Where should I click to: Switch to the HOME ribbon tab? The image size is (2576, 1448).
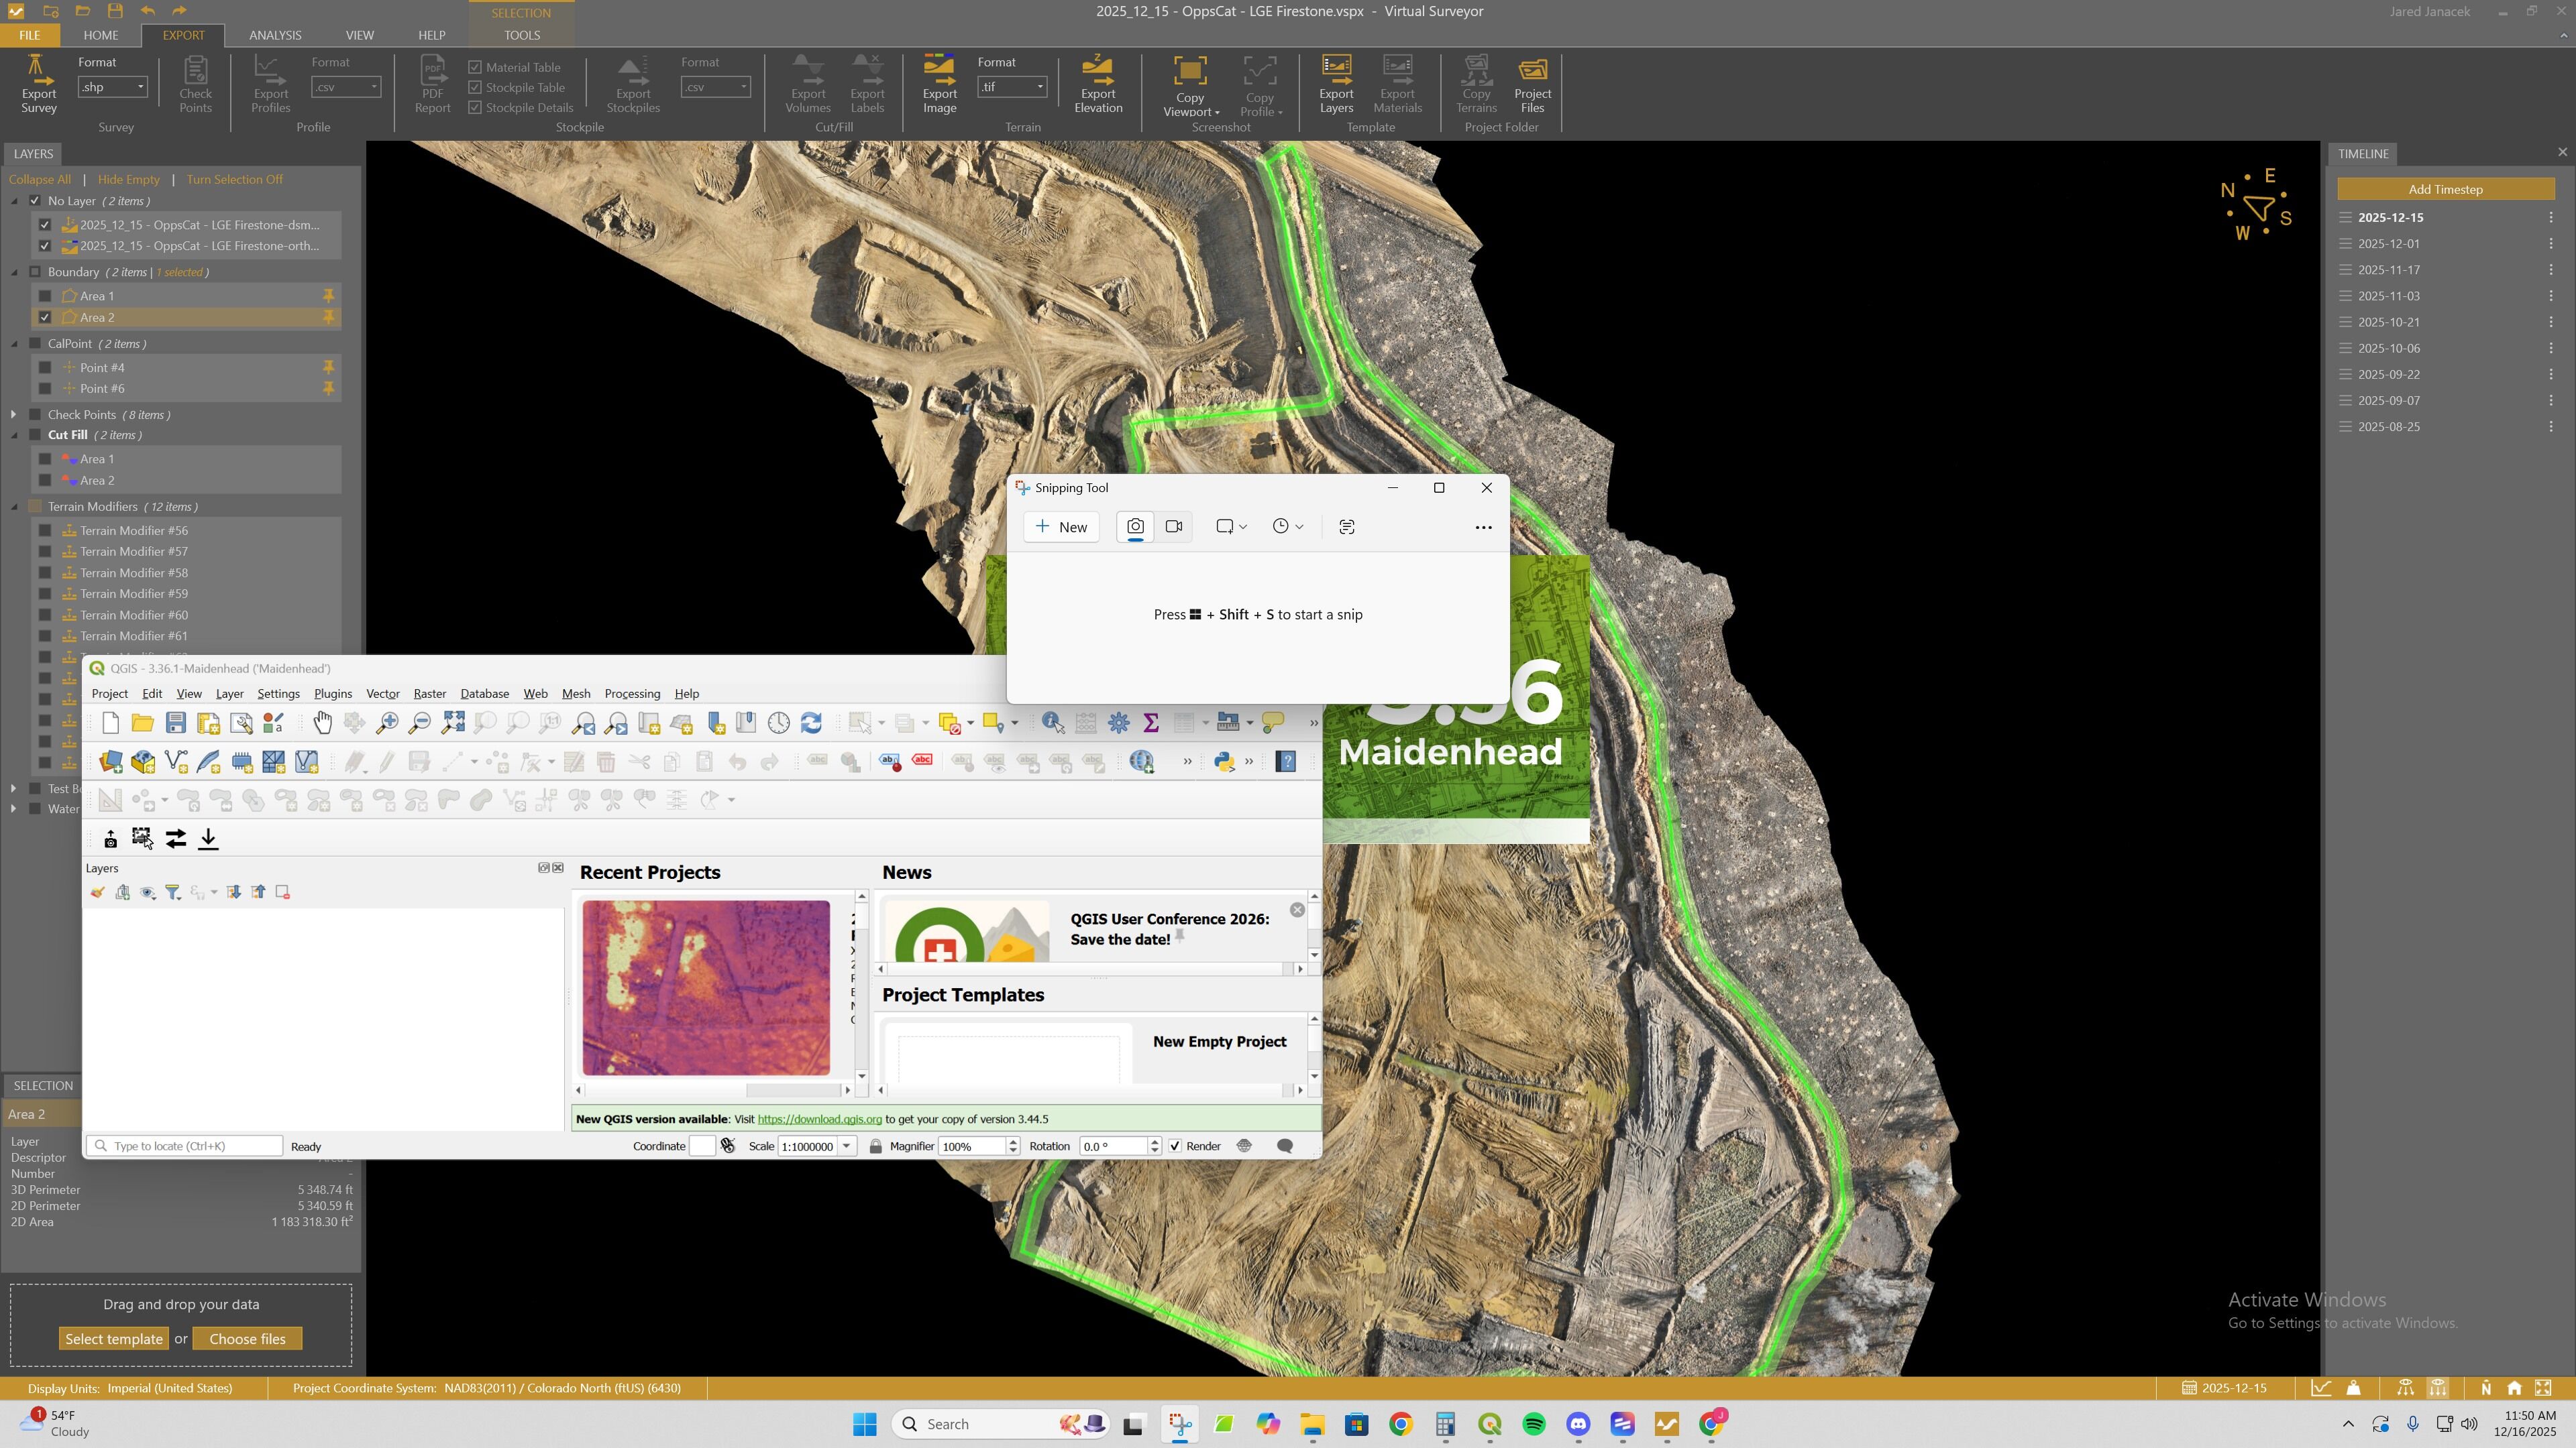(101, 35)
